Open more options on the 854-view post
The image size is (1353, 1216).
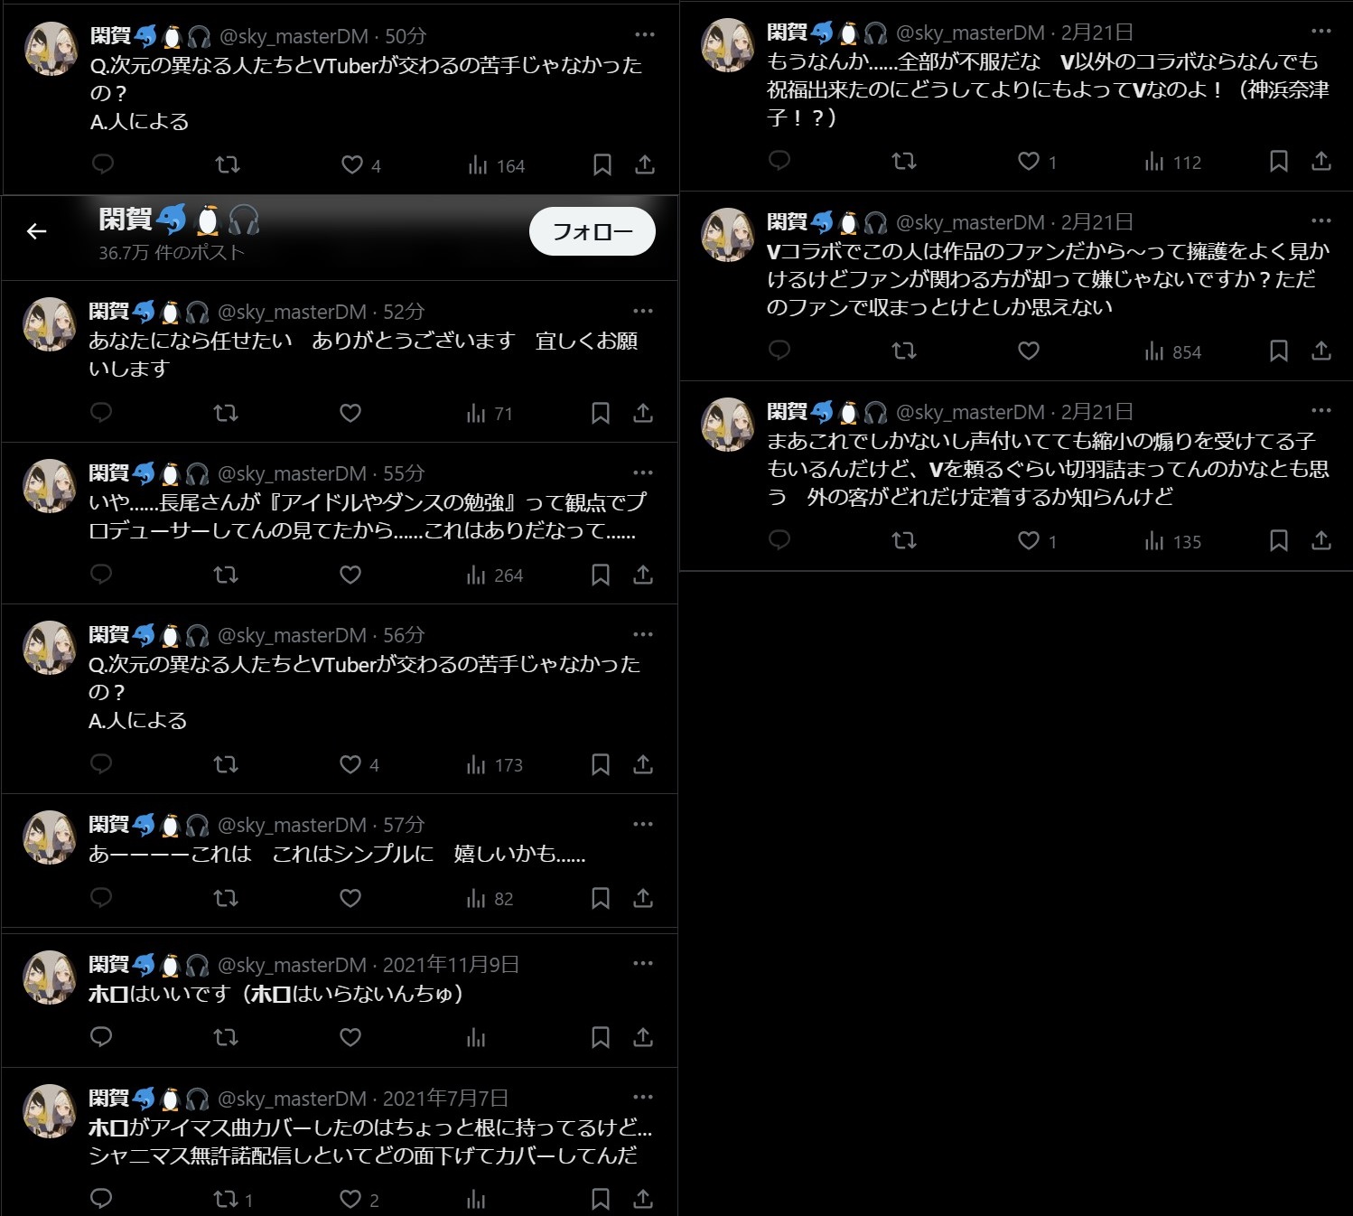pyautogui.click(x=1321, y=220)
